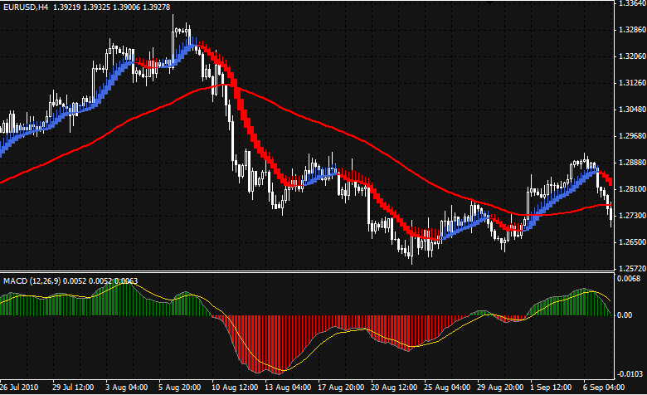
Task: Select the MACD (12,26,9) indicator label
Action: [32, 281]
